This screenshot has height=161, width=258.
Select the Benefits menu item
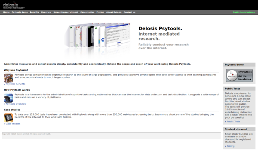[34, 12]
